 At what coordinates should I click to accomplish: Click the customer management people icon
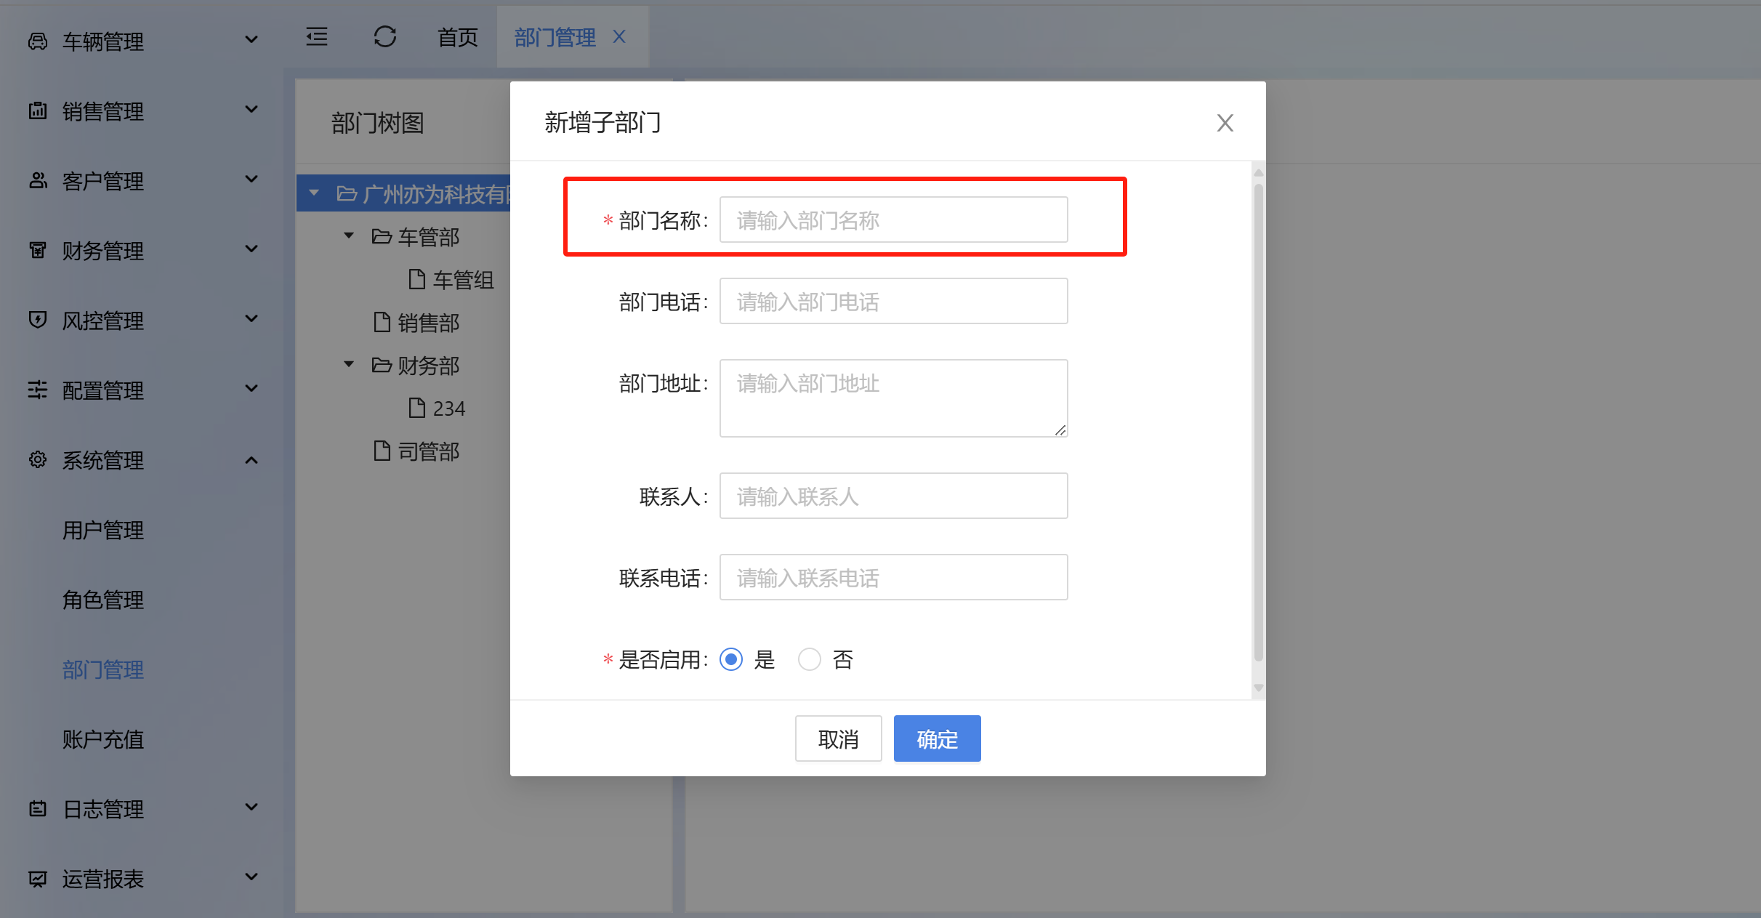tap(38, 180)
